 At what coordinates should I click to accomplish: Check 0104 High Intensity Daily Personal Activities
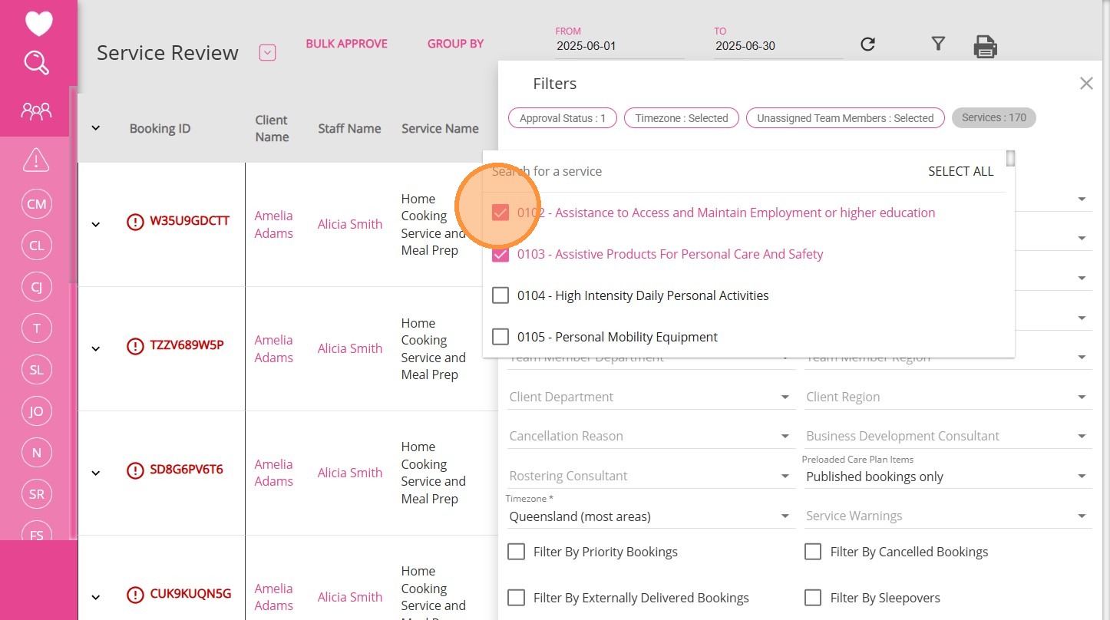pyautogui.click(x=500, y=295)
